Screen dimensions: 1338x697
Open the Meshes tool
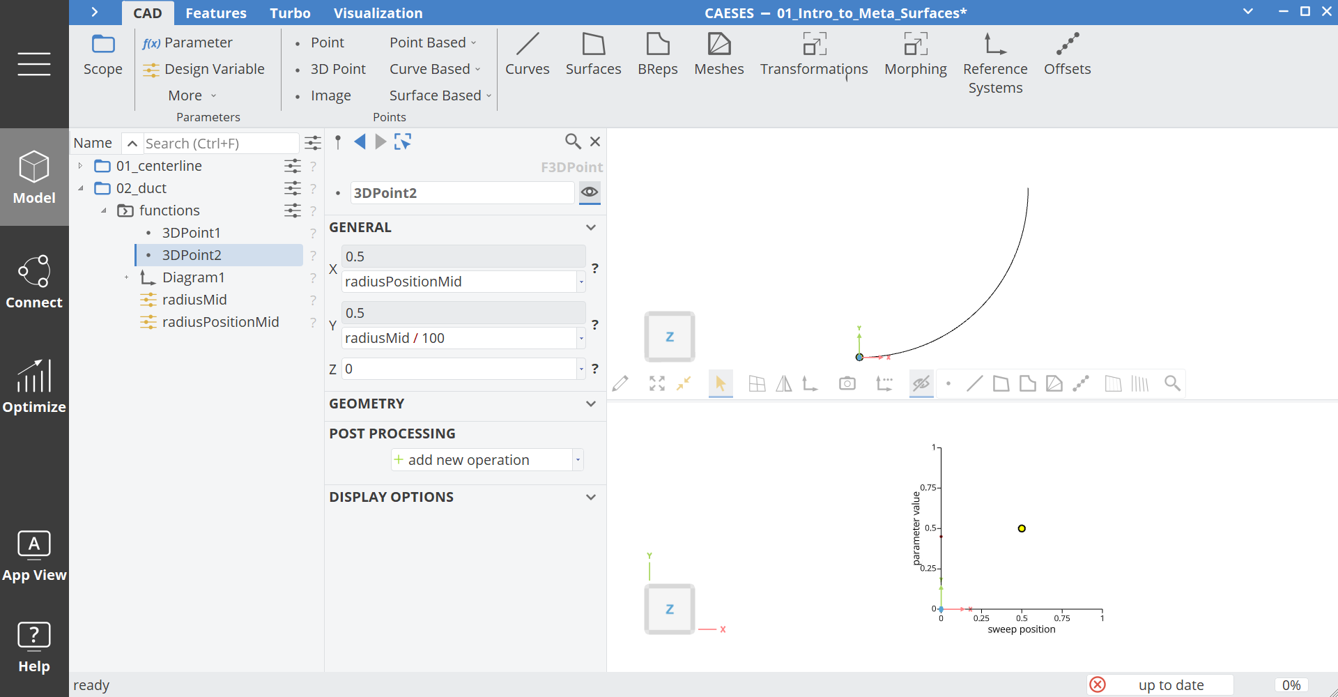[718, 54]
